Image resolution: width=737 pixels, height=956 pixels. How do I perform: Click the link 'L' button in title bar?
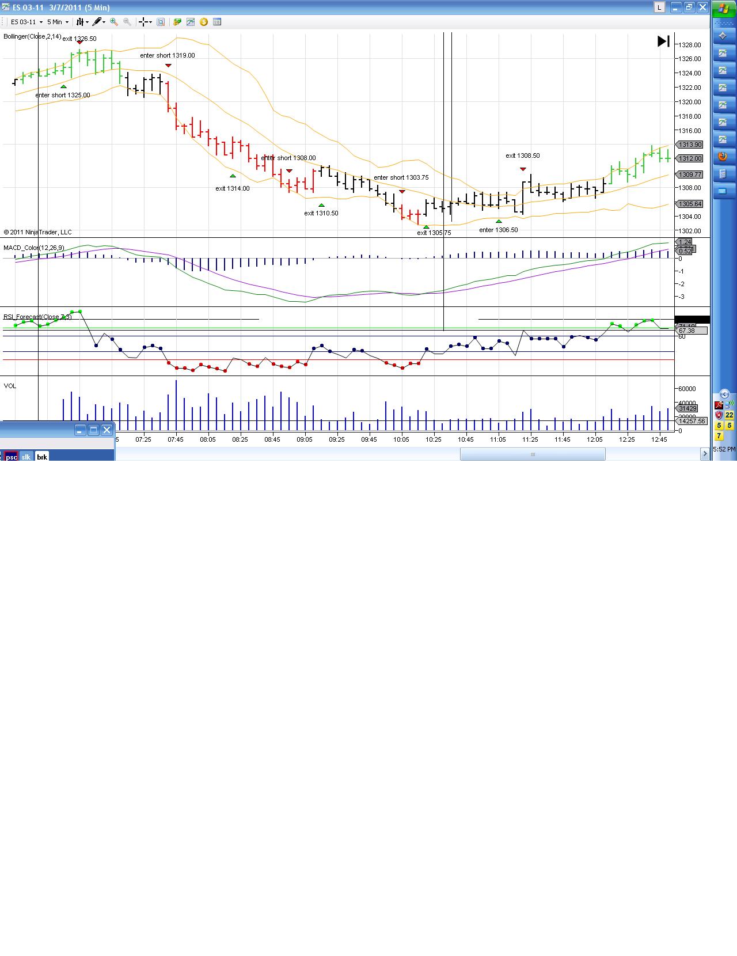pos(659,7)
